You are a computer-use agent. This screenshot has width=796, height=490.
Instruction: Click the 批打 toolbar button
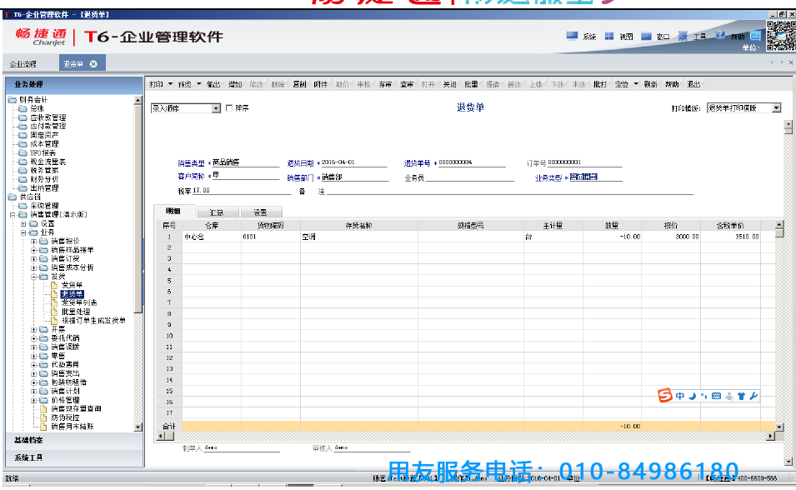point(600,84)
